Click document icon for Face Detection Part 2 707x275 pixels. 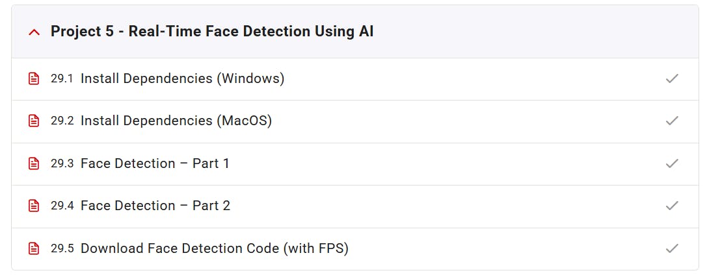coord(33,206)
